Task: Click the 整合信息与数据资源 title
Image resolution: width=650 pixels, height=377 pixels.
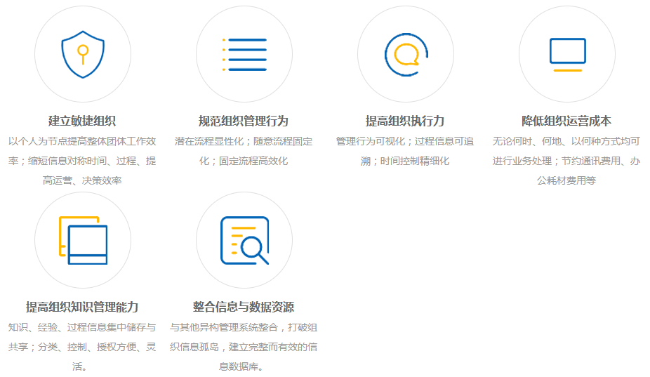Action: pos(244,307)
